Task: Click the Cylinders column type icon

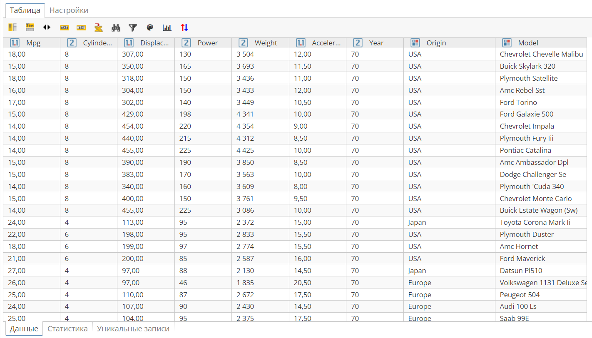Action: [72, 42]
